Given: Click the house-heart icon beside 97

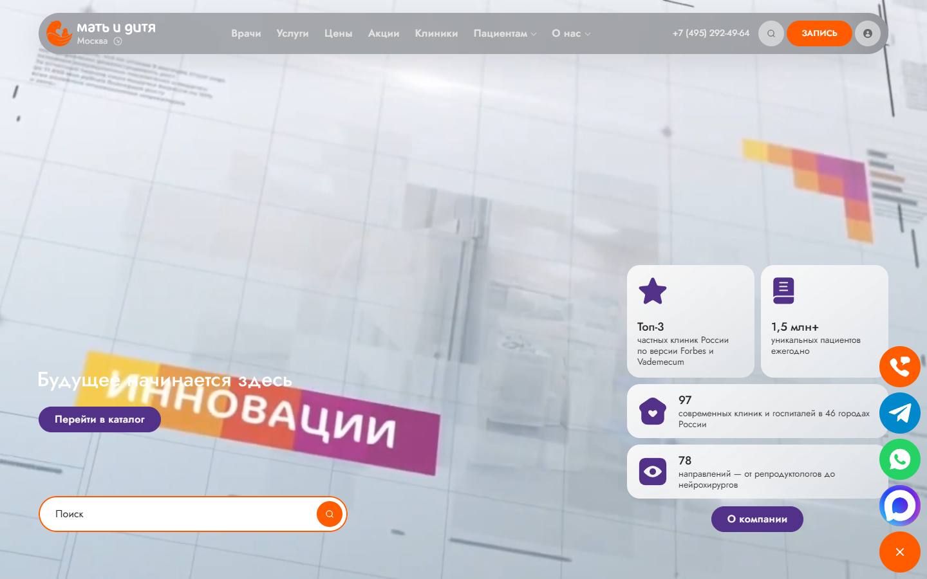Looking at the screenshot, I should pyautogui.click(x=653, y=411).
